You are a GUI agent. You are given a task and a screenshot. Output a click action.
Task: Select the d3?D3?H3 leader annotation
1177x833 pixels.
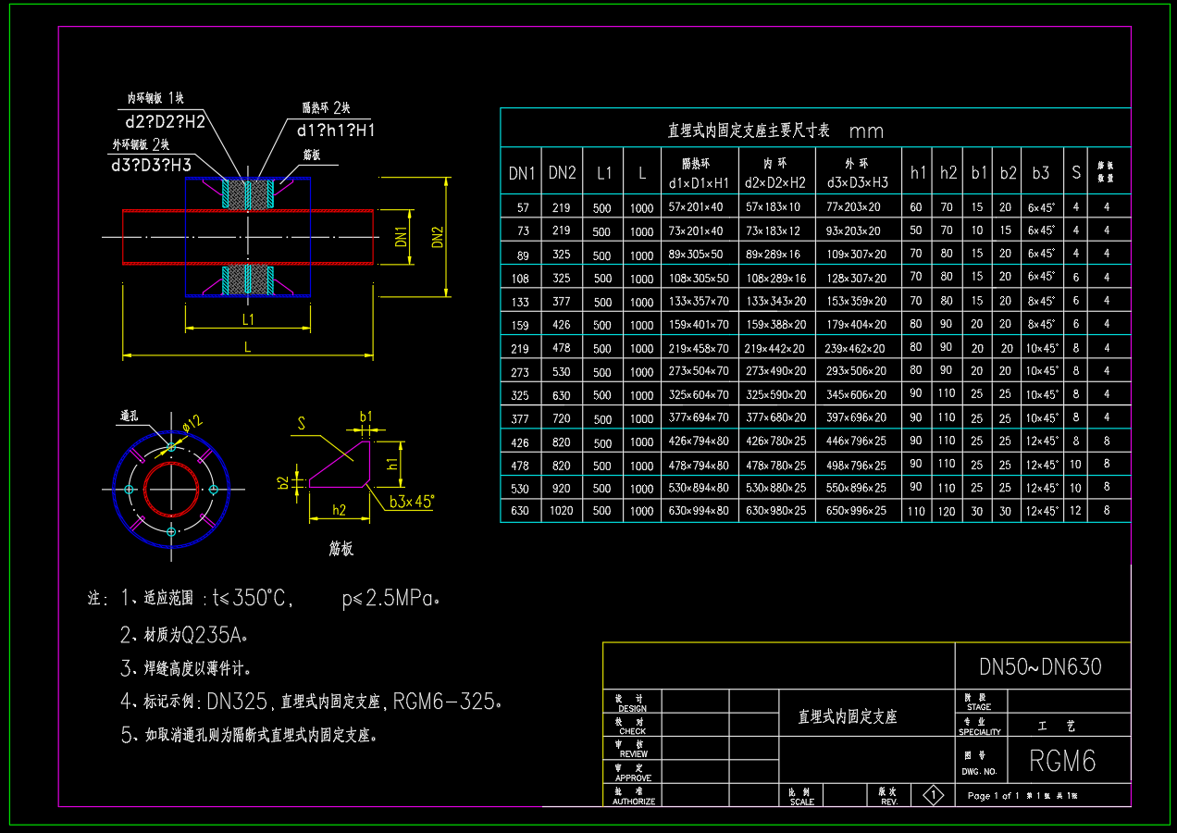[151, 165]
